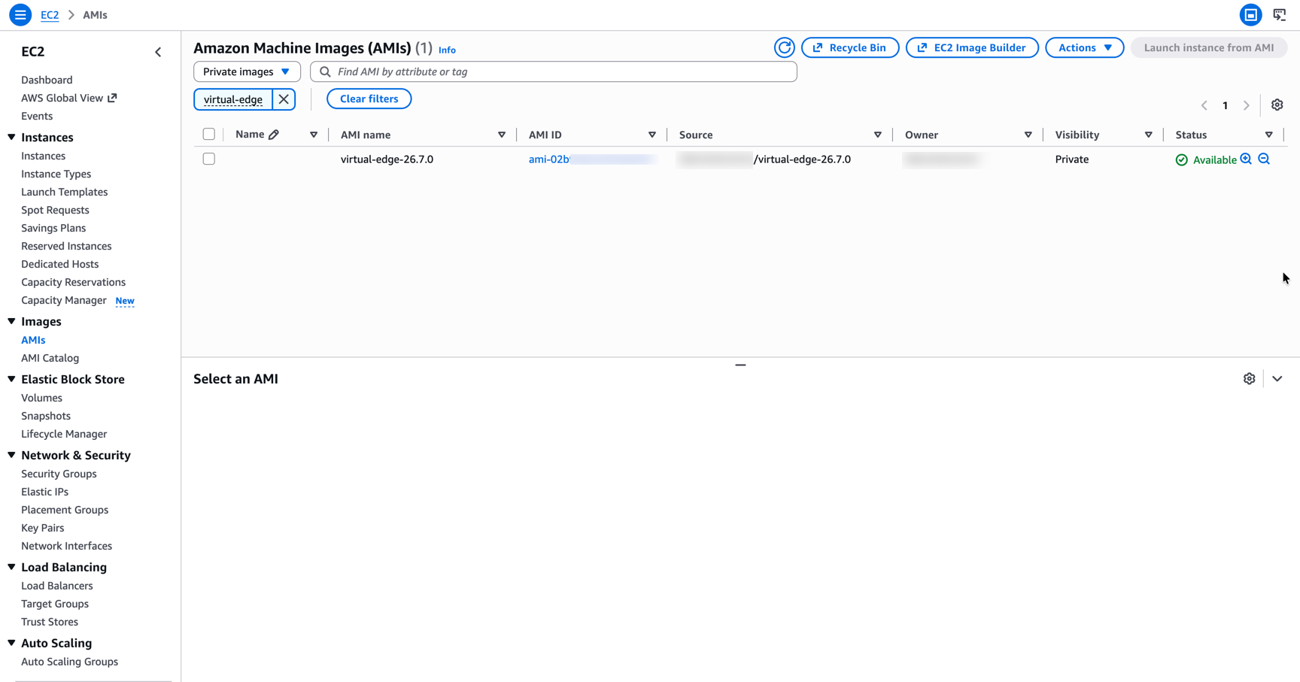
Task: Collapse the Select an AMI detail panel
Action: pos(1277,379)
